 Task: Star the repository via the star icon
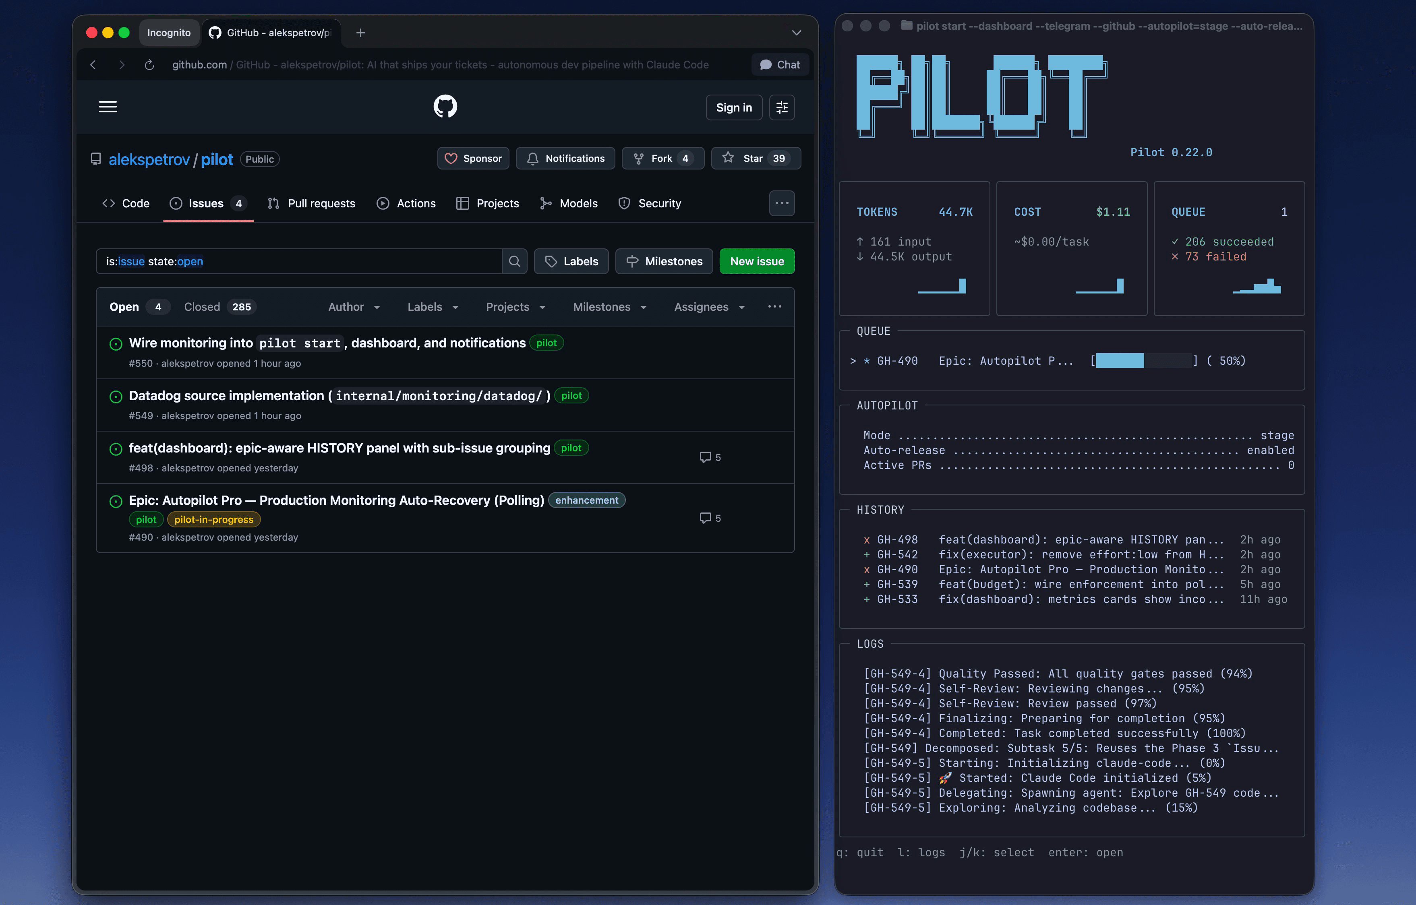pyautogui.click(x=727, y=158)
